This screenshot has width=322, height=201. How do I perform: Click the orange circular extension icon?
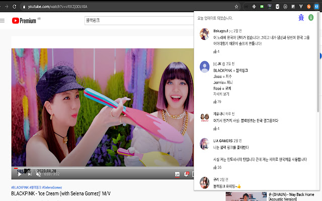click(x=308, y=7)
